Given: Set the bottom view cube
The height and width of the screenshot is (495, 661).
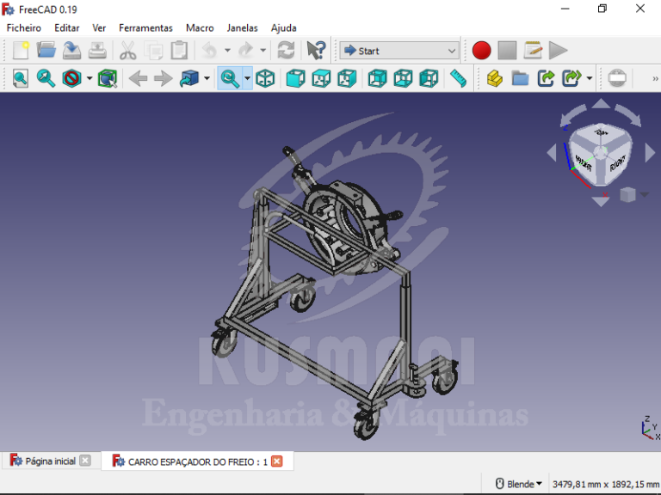Looking at the screenshot, I should pyautogui.click(x=403, y=78).
